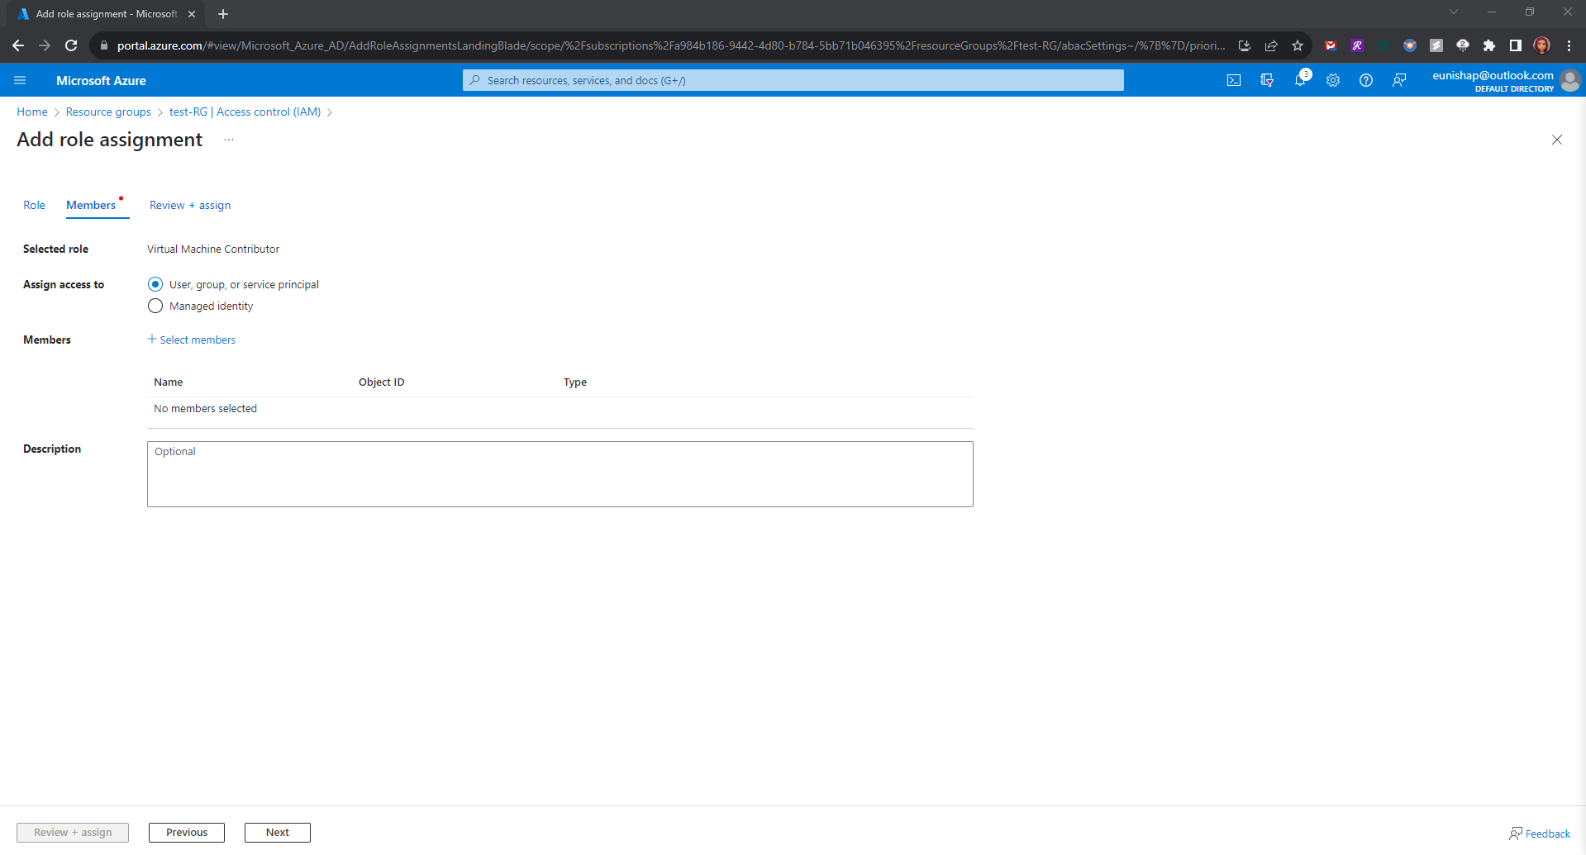Switch to the Role tab
Screen dimensions: 1586x855
34,205
